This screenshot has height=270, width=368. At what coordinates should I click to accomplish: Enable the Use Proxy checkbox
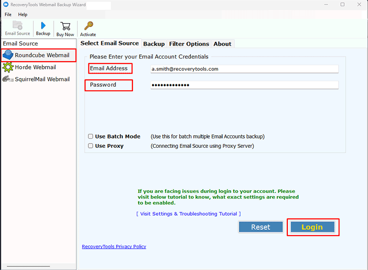tap(91, 146)
